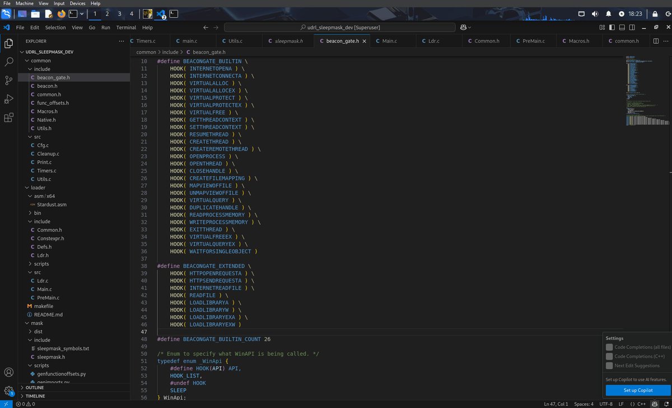
Task: Enable Code Completions (C++) checkbox
Action: click(610, 356)
